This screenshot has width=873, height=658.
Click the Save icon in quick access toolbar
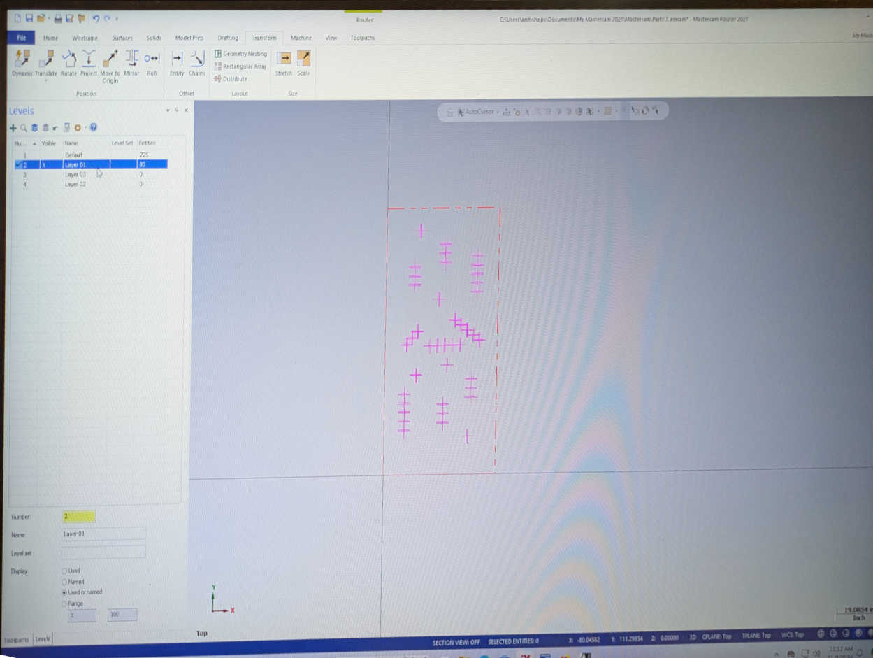(x=29, y=18)
